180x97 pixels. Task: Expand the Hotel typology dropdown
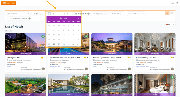pyautogui.click(x=100, y=14)
